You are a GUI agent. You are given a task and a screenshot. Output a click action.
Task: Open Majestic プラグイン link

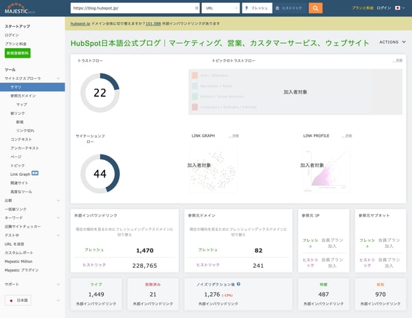(x=21, y=270)
